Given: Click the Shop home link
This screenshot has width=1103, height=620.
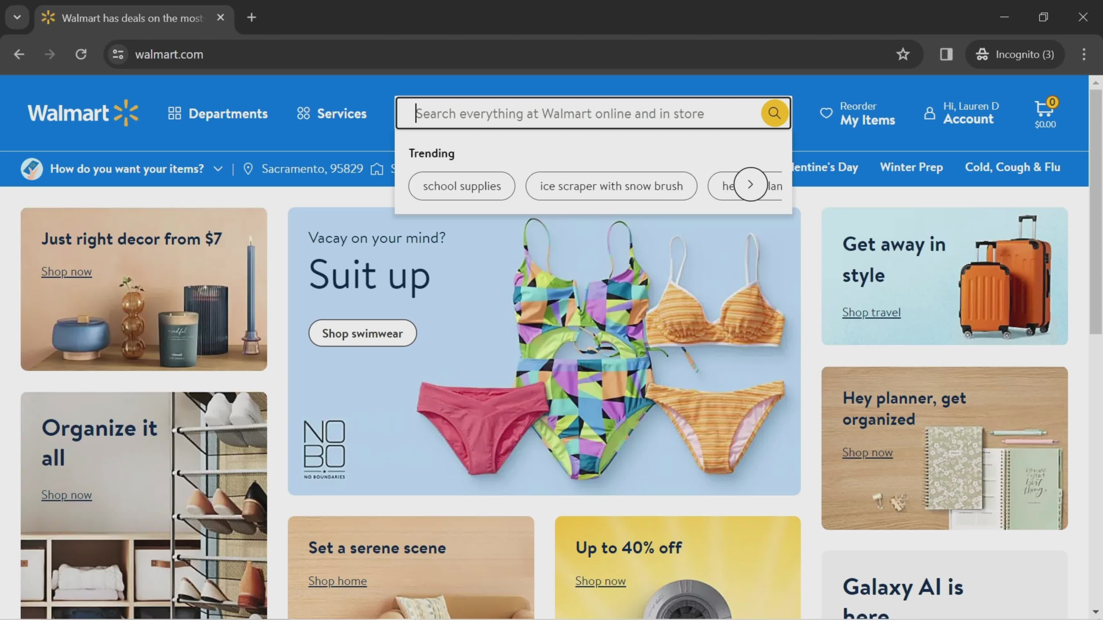Looking at the screenshot, I should [x=338, y=581].
